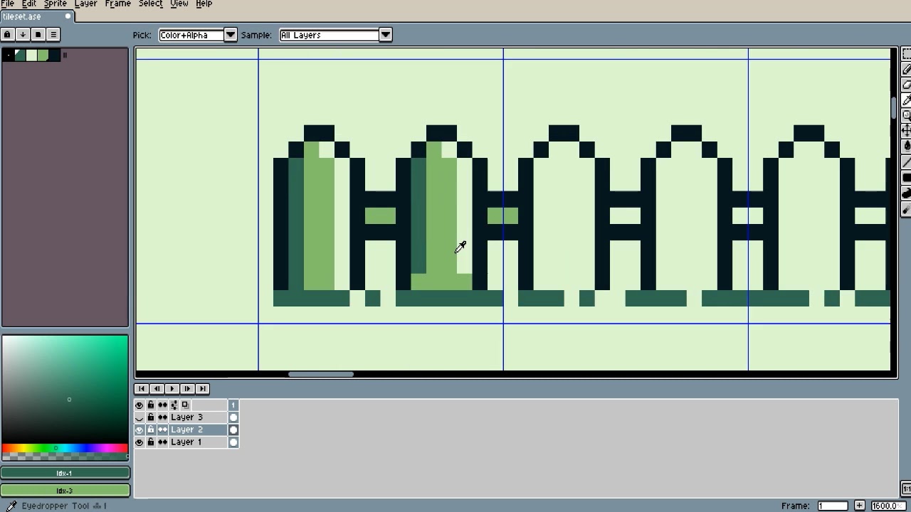
Task: Click the palette presets square icon
Action: coord(38,34)
